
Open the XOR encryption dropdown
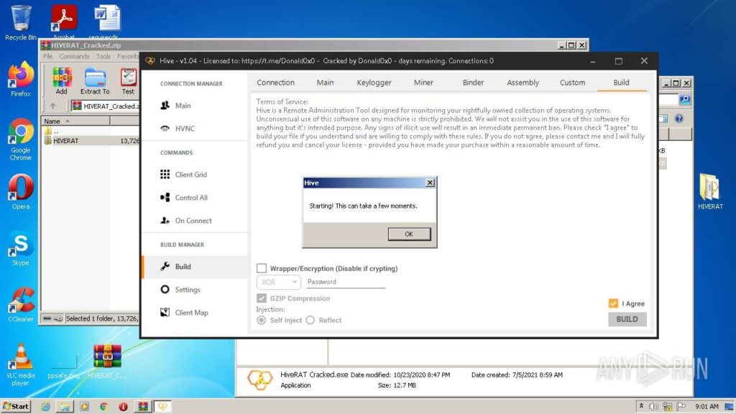(x=278, y=282)
